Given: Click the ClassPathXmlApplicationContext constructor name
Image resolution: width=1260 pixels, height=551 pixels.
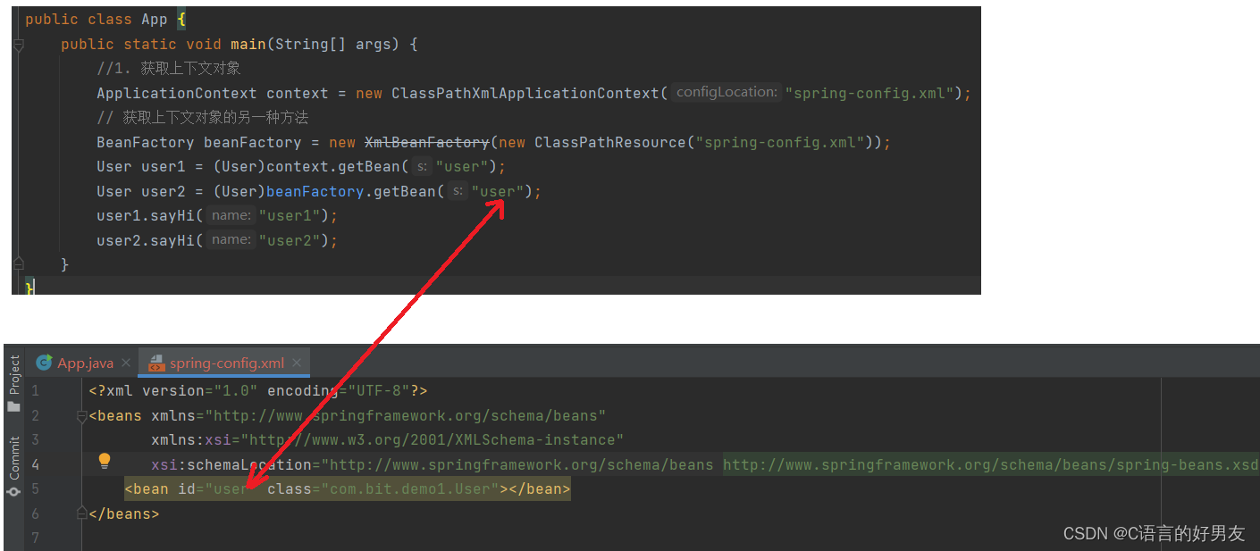Looking at the screenshot, I should click(525, 93).
